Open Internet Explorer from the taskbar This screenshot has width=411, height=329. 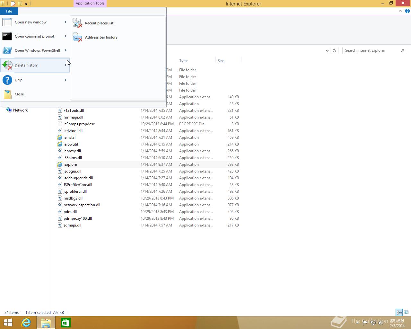pyautogui.click(x=26, y=323)
